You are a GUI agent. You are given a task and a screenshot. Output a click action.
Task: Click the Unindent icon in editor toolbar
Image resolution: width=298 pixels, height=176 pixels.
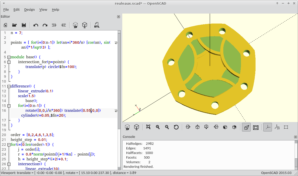click(x=54, y=25)
